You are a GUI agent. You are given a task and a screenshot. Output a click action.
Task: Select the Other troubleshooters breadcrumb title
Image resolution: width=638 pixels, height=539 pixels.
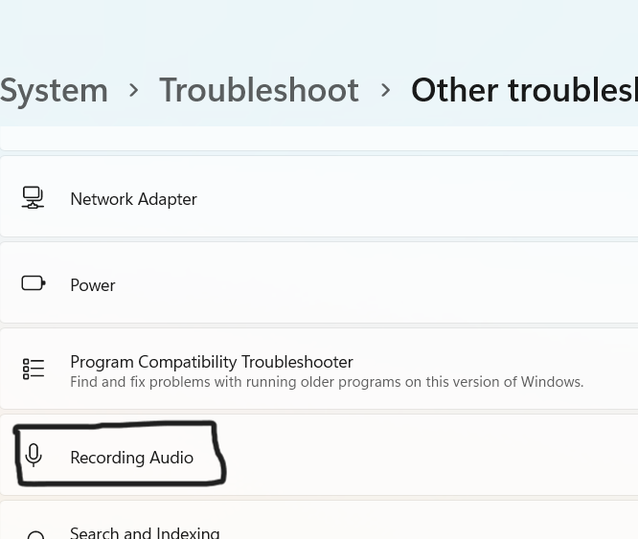click(x=523, y=90)
